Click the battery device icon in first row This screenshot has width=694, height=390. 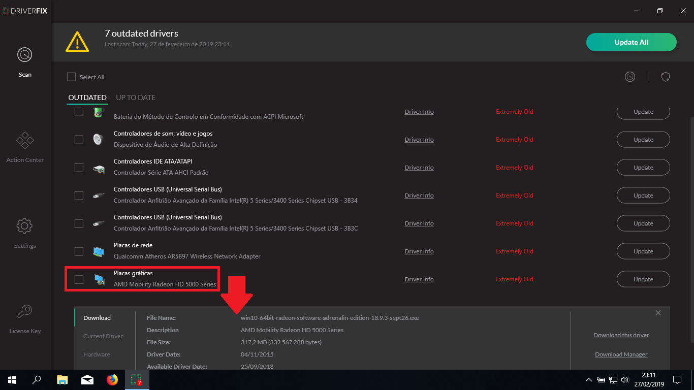[99, 112]
